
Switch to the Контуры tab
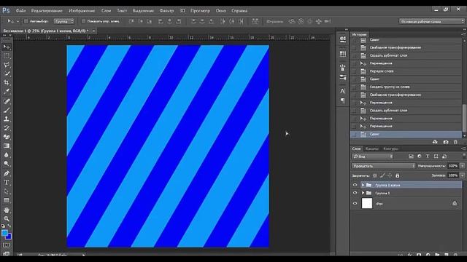click(390, 148)
